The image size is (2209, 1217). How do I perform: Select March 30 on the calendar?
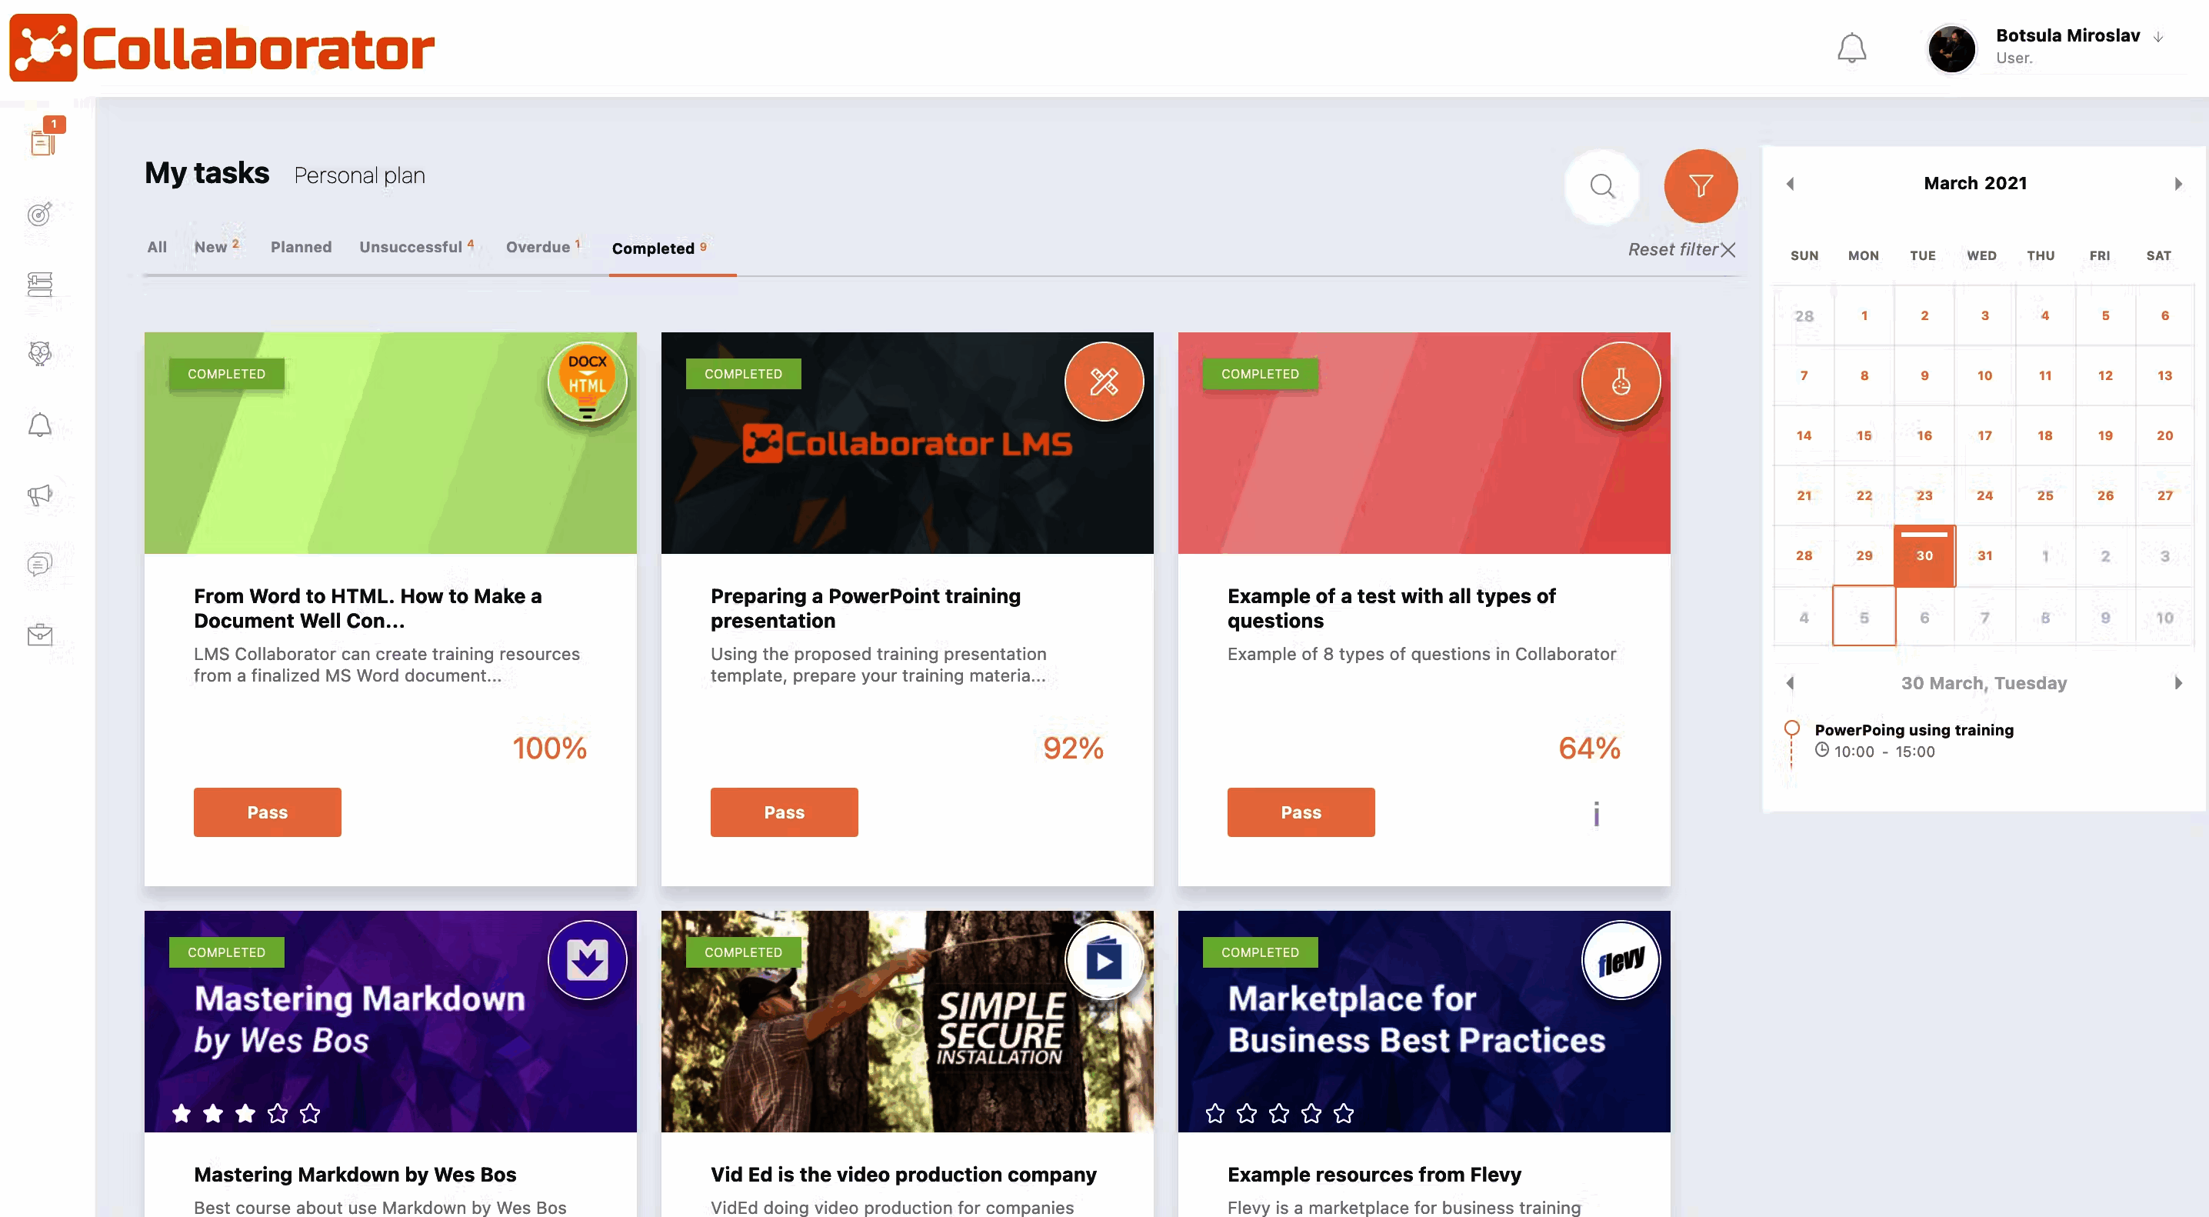tap(1925, 555)
